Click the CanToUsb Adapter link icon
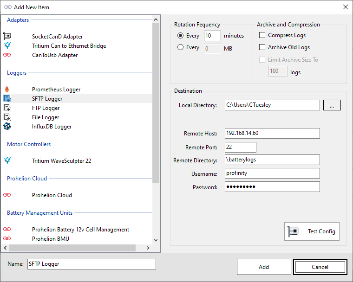The width and height of the screenshot is (353, 282). click(x=7, y=55)
